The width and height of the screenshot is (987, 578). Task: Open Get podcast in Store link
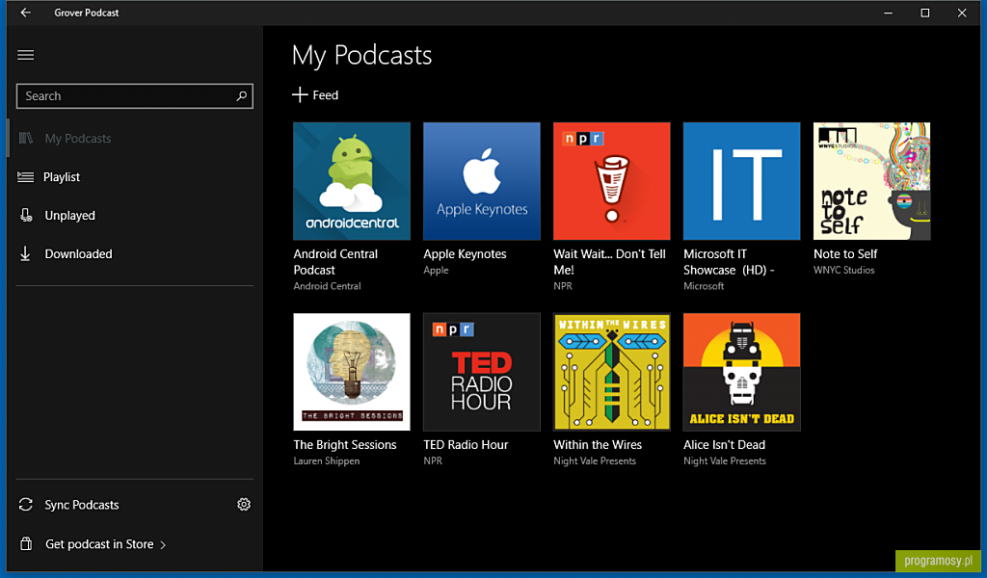[x=99, y=544]
